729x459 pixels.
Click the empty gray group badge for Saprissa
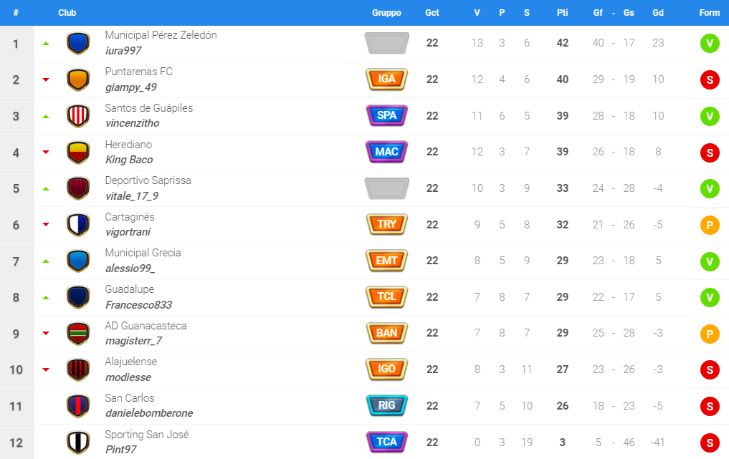387,188
